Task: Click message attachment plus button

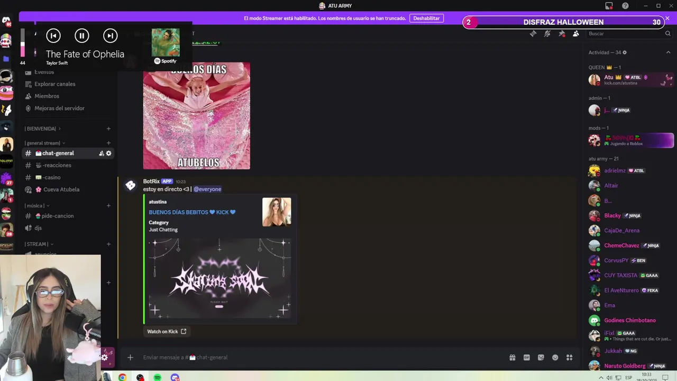Action: 130,358
